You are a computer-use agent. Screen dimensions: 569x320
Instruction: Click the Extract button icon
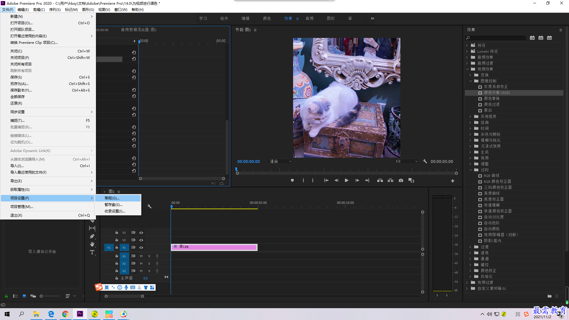click(x=390, y=180)
